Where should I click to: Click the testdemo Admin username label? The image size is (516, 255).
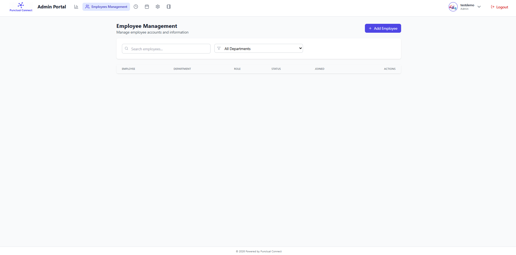[x=467, y=7]
